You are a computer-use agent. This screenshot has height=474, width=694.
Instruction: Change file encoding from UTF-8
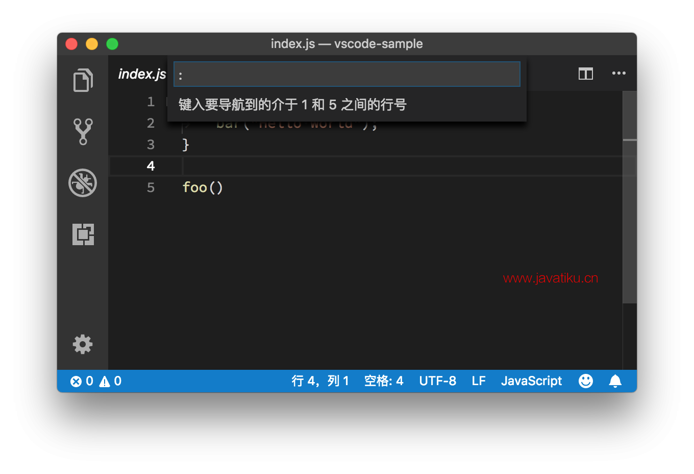coord(438,381)
